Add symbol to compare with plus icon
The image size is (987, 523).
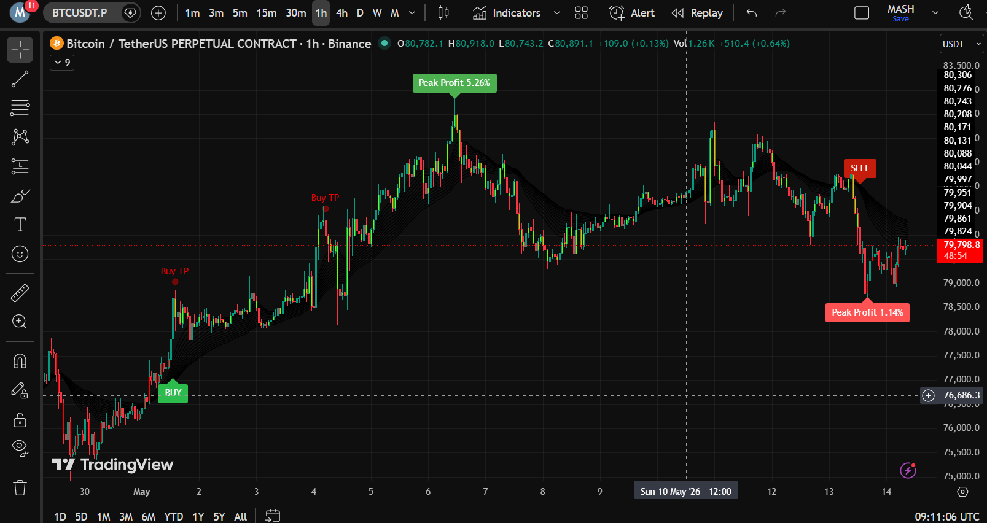[x=158, y=13]
